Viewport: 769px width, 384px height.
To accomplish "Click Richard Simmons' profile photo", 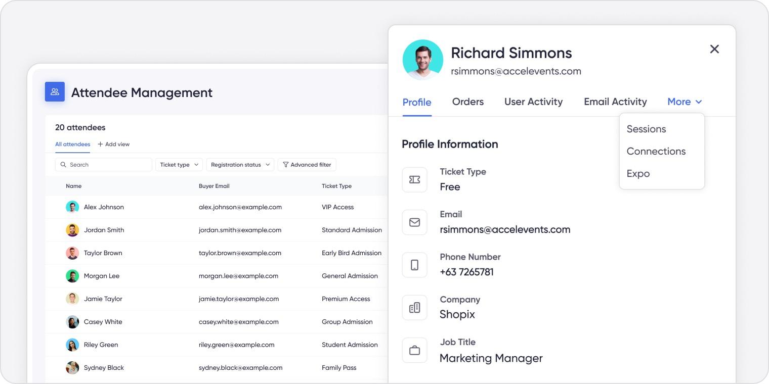I will pos(422,60).
